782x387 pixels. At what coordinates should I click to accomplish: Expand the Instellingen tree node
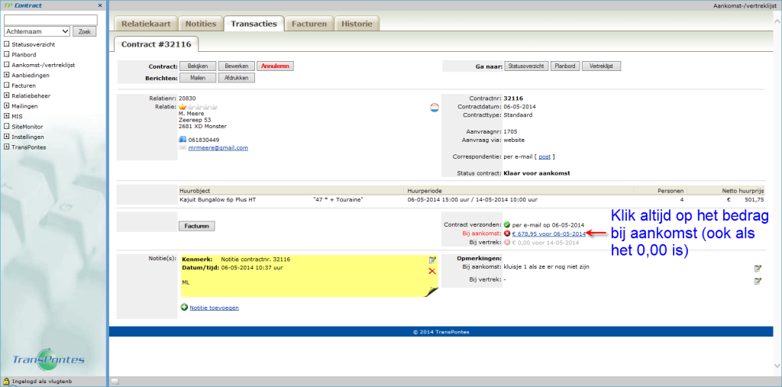tap(6, 137)
